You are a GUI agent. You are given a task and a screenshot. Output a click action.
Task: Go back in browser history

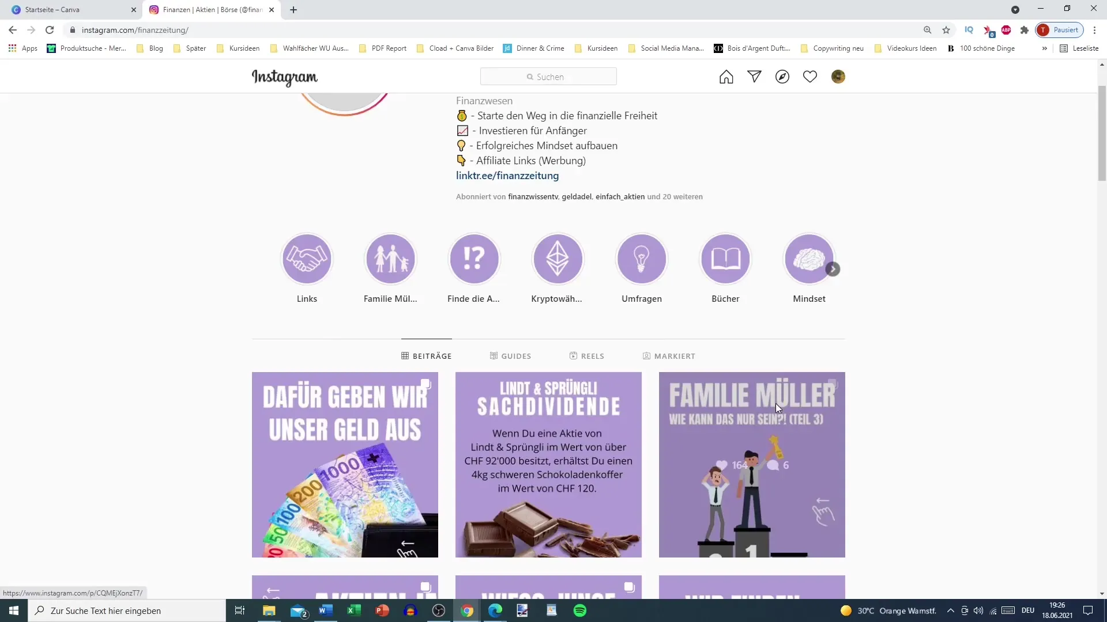pyautogui.click(x=13, y=30)
